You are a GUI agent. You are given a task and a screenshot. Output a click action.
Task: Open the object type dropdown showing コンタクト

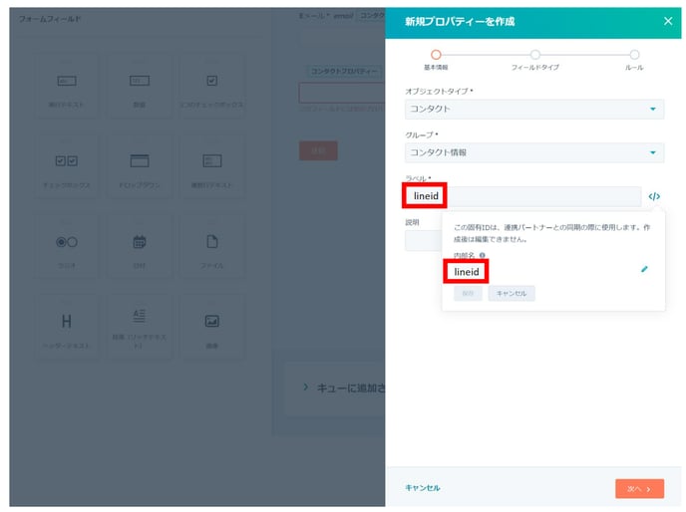[x=534, y=109]
